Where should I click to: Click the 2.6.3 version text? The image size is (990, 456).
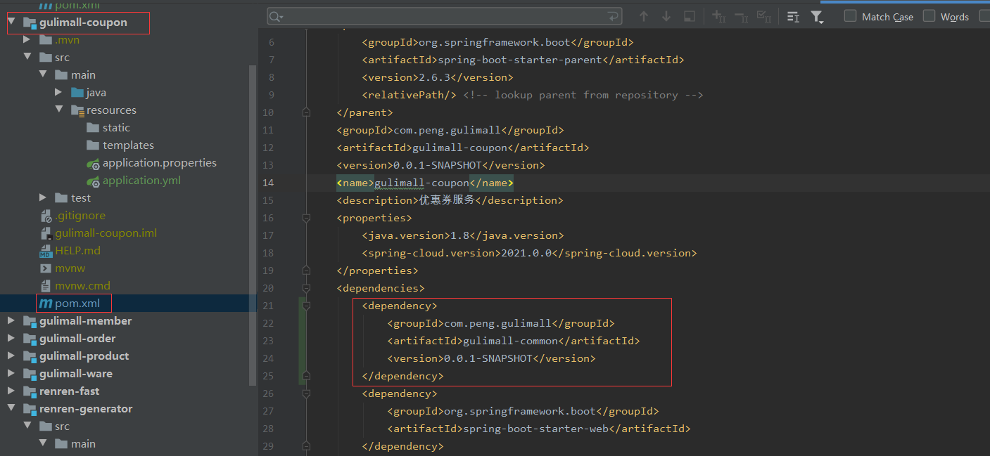pos(436,77)
